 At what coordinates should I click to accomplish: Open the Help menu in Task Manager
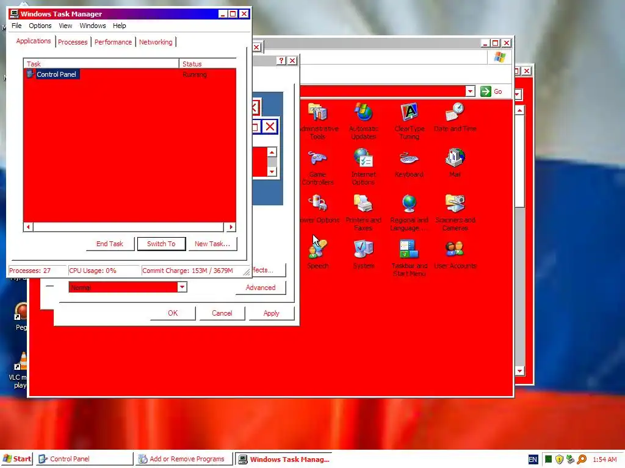119,26
